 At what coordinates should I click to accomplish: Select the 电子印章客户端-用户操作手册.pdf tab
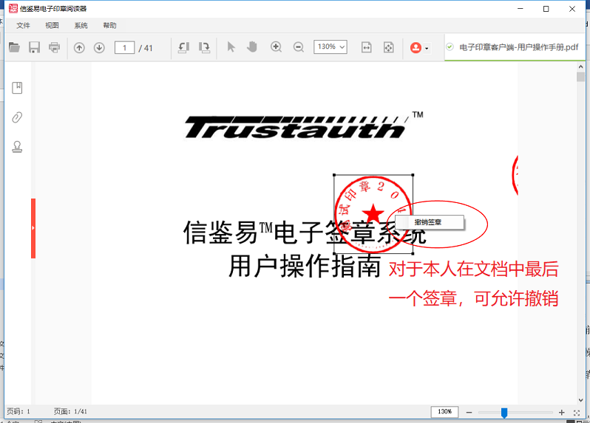[x=515, y=47]
